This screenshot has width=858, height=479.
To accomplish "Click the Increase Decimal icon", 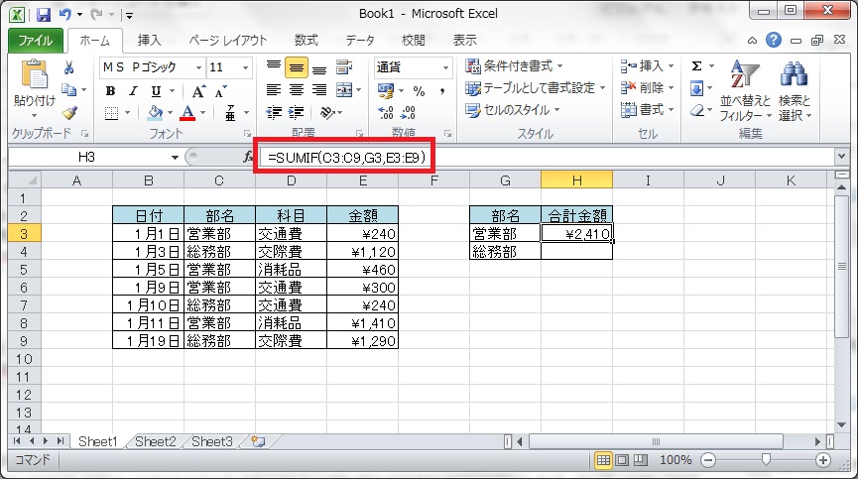I will tap(385, 113).
